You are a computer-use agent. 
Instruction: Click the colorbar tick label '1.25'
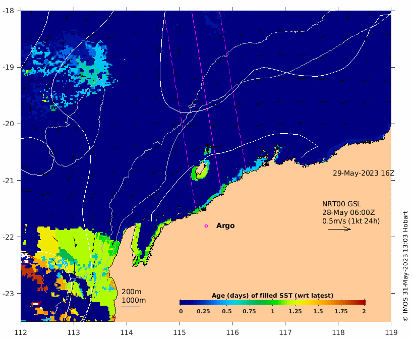tap(296, 311)
